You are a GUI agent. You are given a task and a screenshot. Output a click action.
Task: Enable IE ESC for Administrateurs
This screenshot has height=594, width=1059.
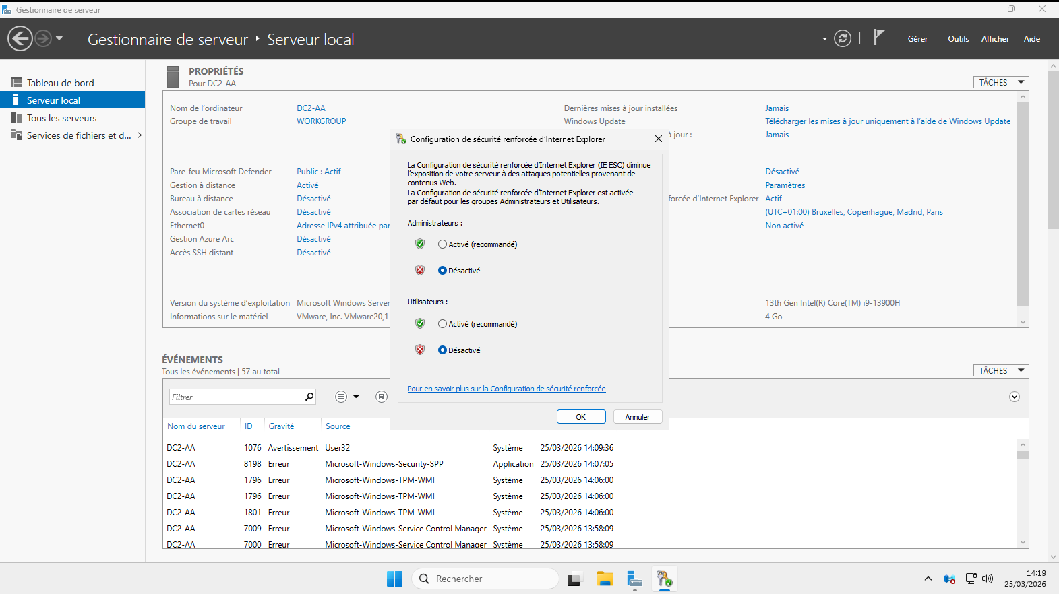click(442, 244)
